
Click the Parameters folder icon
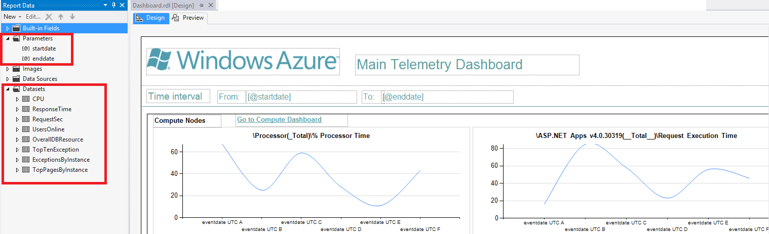16,38
